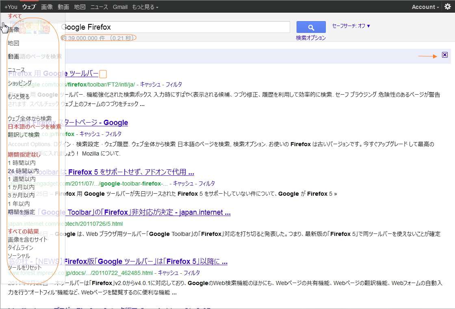Image resolution: width=455 pixels, height=309 pixels.
Task: Select ウェブ全体から検索 filter
Action: 30,119
